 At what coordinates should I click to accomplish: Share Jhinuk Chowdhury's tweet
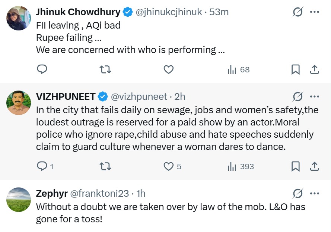(314, 69)
